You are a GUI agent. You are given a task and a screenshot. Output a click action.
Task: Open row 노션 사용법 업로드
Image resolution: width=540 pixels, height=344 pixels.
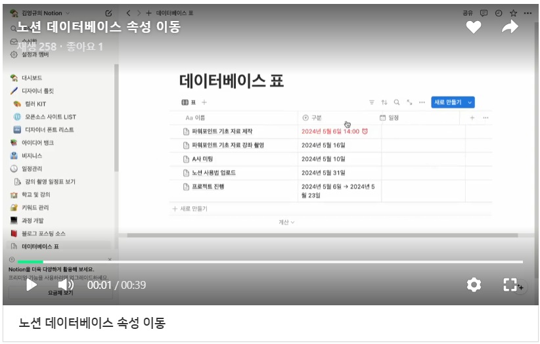214,173
